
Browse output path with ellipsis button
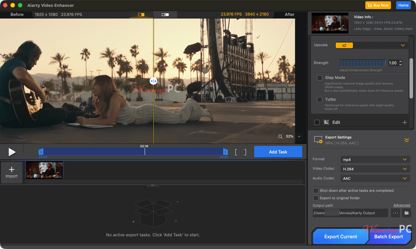395,213
